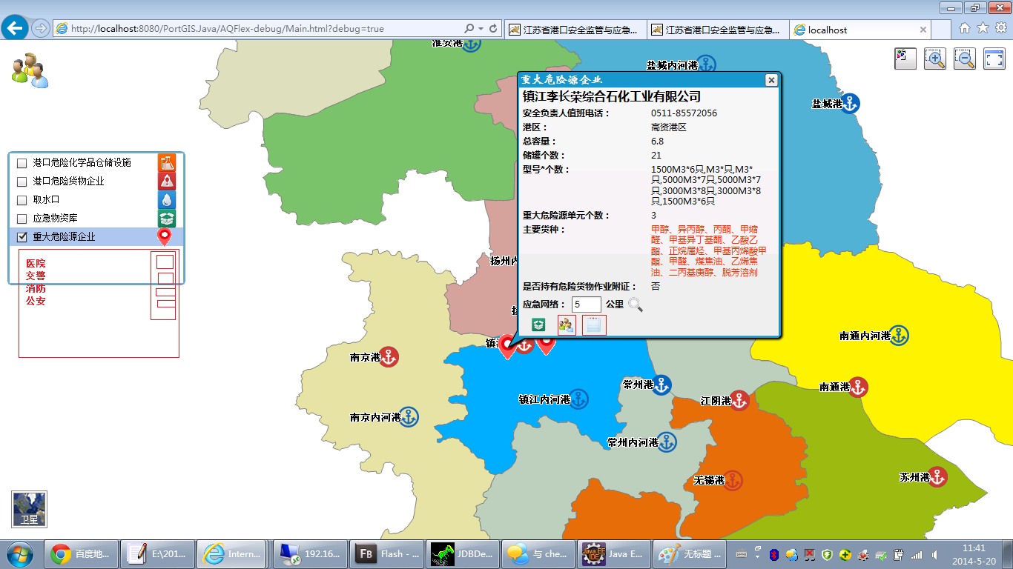Tick the 应急物资库 checkbox
Viewport: 1013px width, 569px height.
(22, 219)
